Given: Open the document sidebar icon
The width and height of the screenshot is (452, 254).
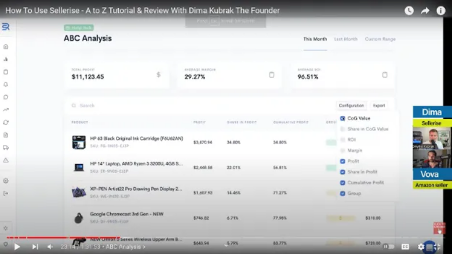Looking at the screenshot, I should tap(6, 135).
